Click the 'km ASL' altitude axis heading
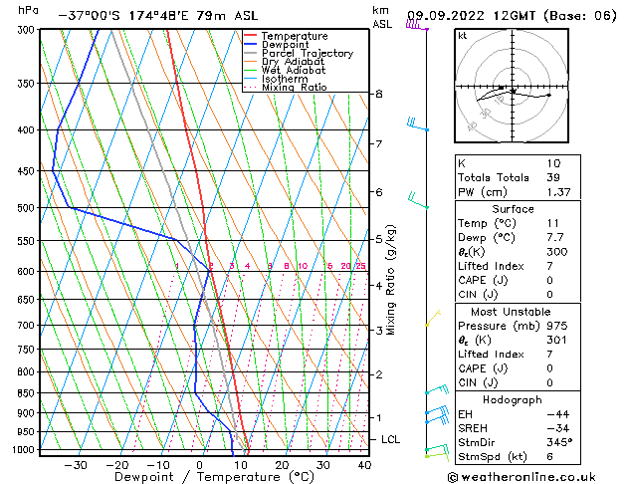The height and width of the screenshot is (484, 626). 382,17
